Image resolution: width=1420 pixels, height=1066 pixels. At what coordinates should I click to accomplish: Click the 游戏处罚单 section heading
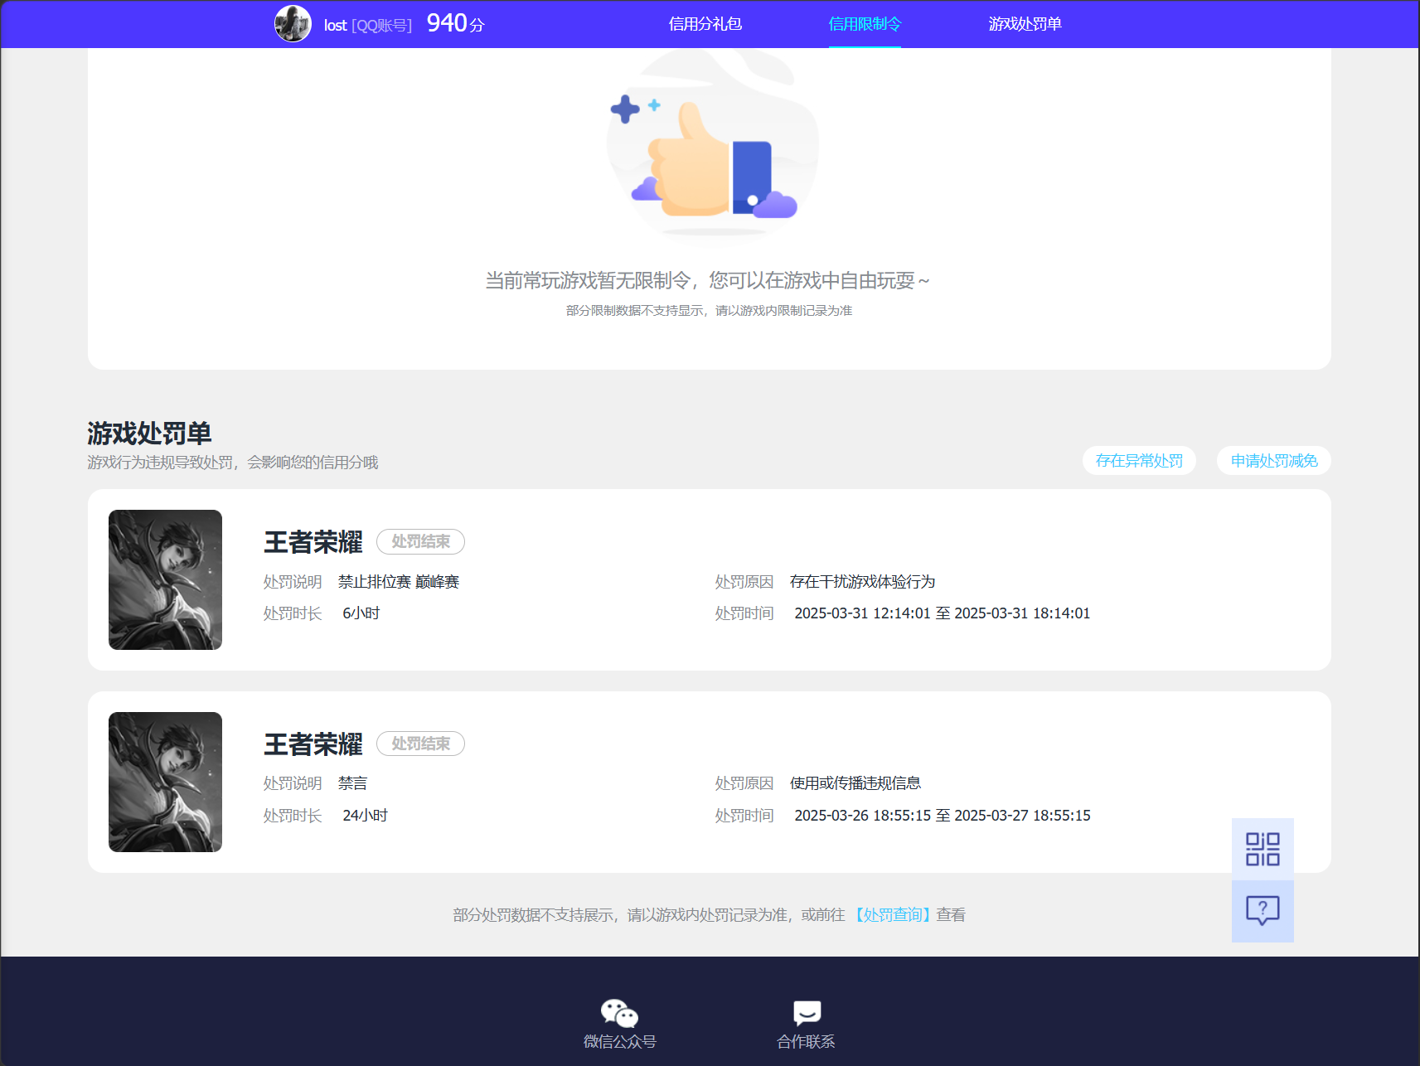tap(149, 433)
